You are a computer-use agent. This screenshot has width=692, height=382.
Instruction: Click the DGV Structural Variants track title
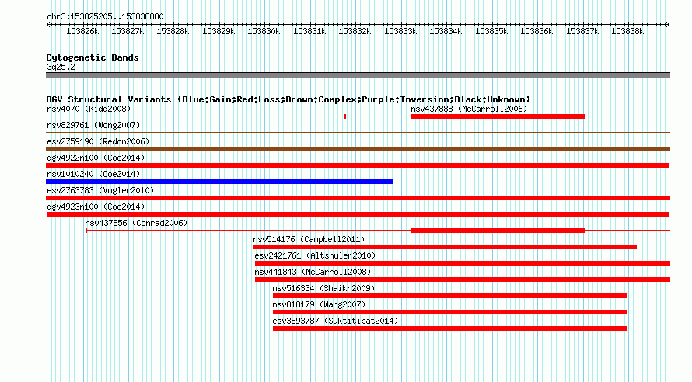tap(288, 99)
